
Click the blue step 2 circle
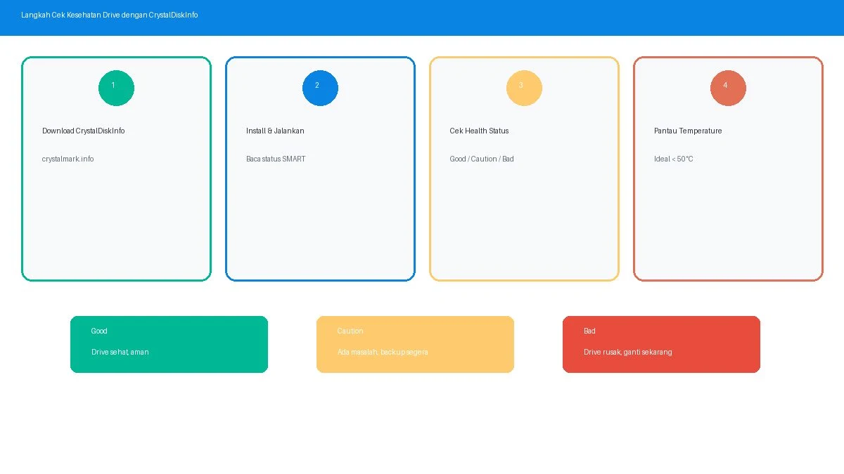[x=320, y=88]
